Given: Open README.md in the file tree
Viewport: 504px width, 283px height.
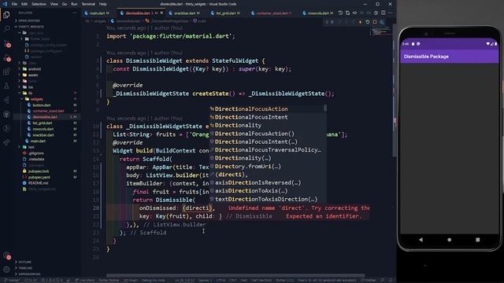Looking at the screenshot, I should (39, 183).
